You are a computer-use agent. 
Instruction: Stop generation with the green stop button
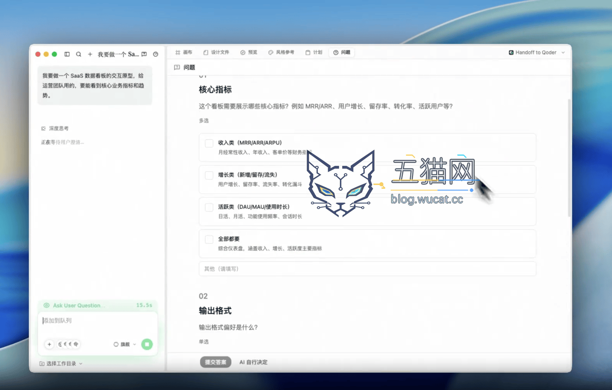pos(147,344)
